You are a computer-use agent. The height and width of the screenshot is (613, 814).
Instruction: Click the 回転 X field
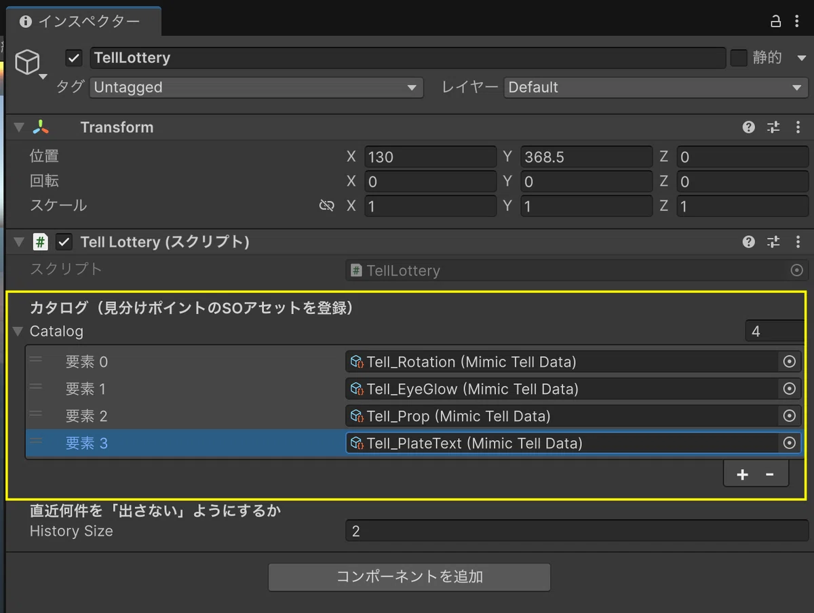tap(431, 181)
